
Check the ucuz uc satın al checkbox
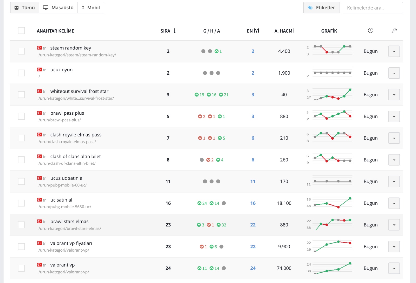(21, 181)
